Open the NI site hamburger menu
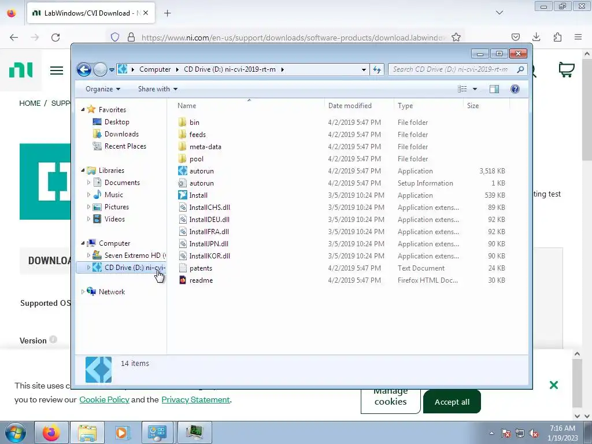The image size is (592, 444). coord(57,71)
